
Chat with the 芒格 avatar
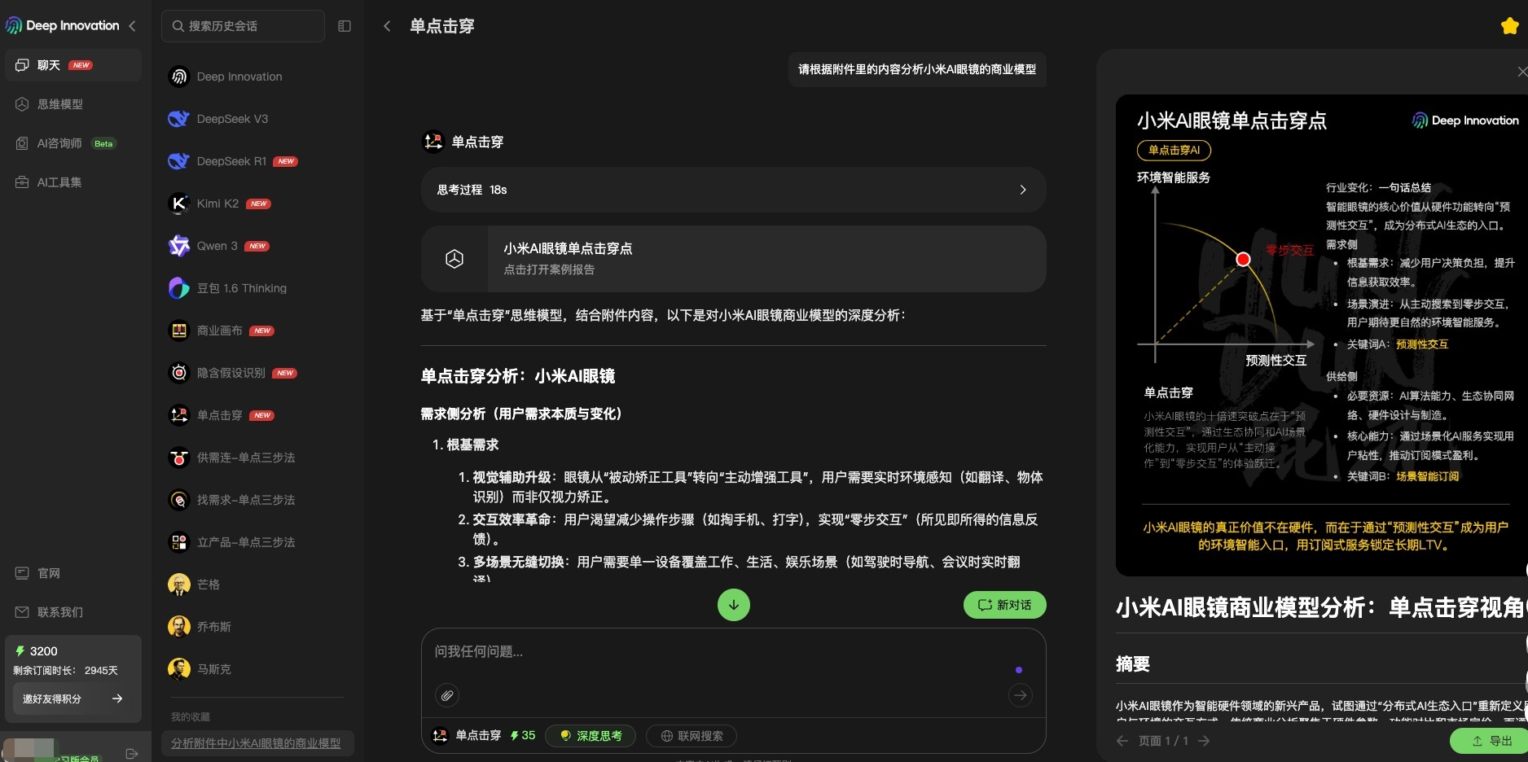tap(179, 585)
